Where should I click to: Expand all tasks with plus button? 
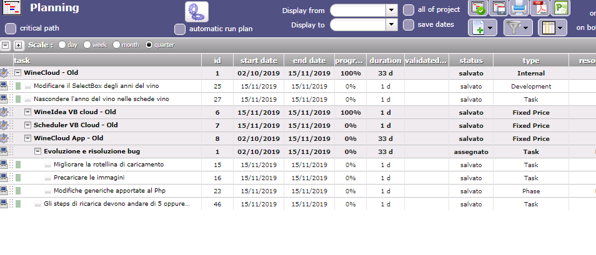18,45
